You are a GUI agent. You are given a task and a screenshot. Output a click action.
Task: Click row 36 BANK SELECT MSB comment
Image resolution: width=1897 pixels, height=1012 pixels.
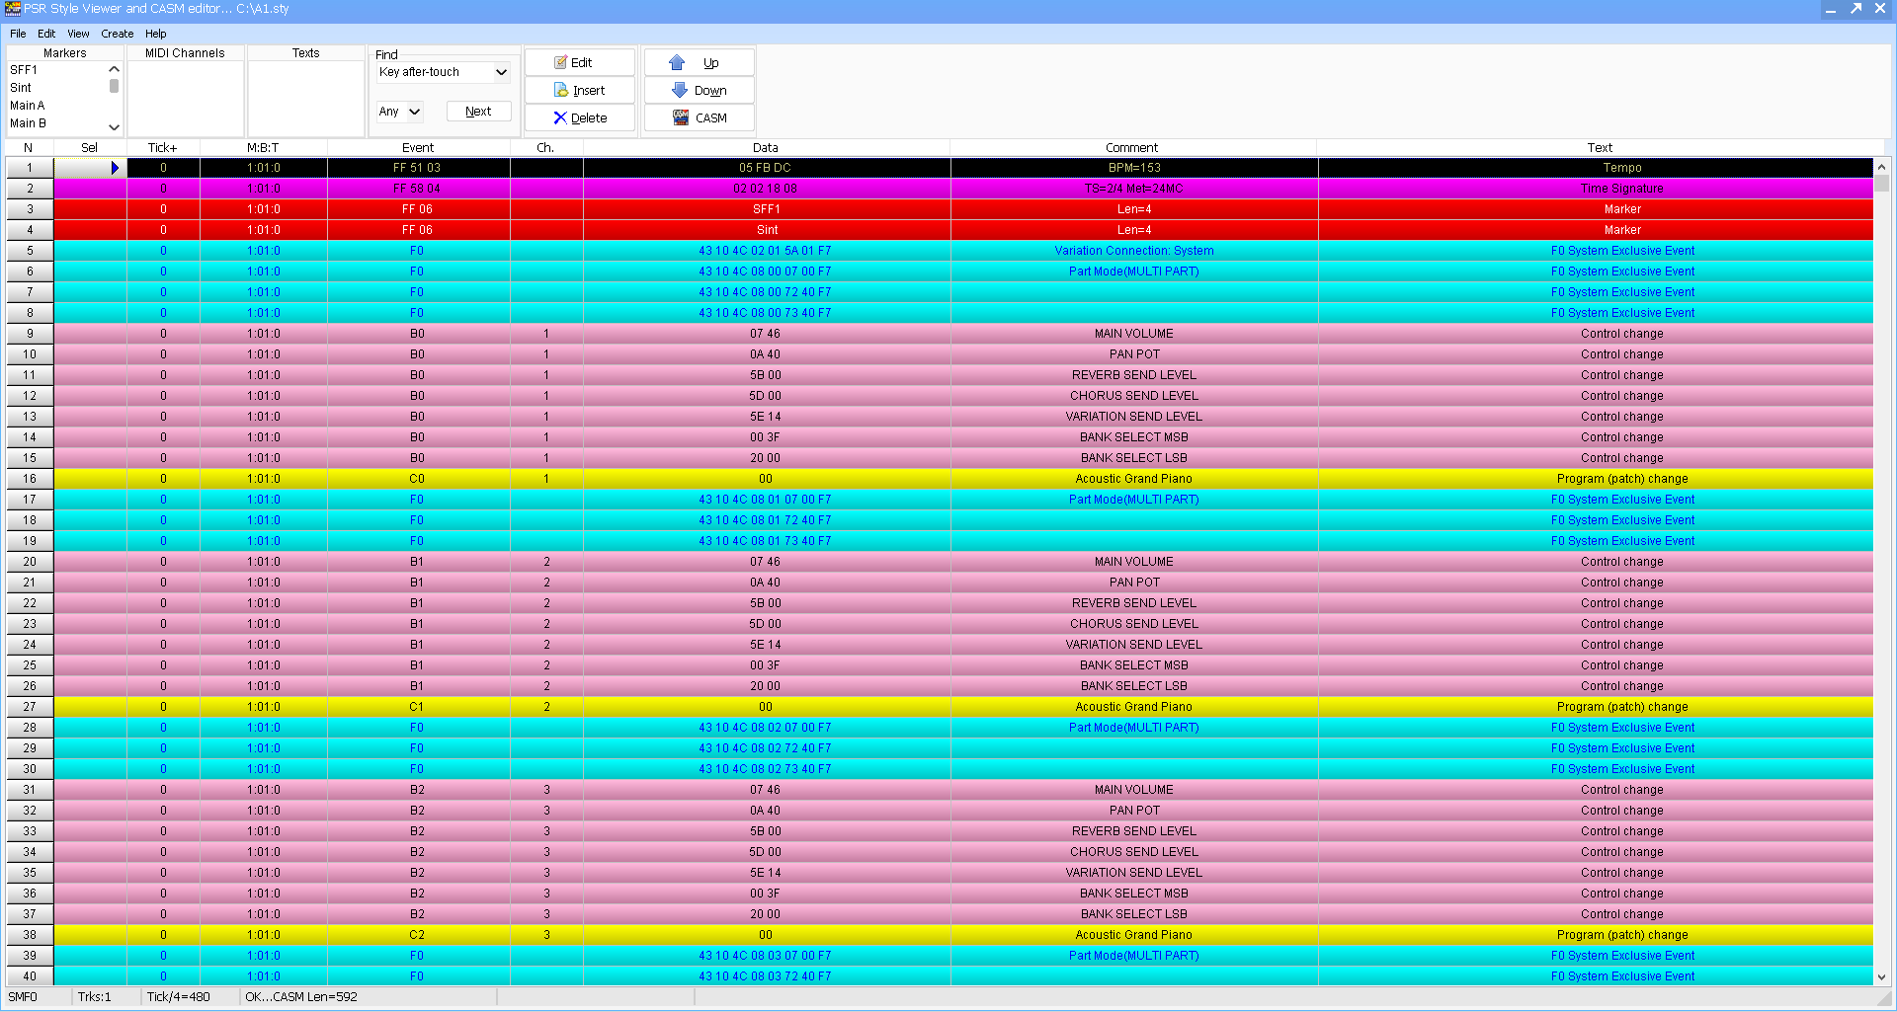pos(1134,894)
